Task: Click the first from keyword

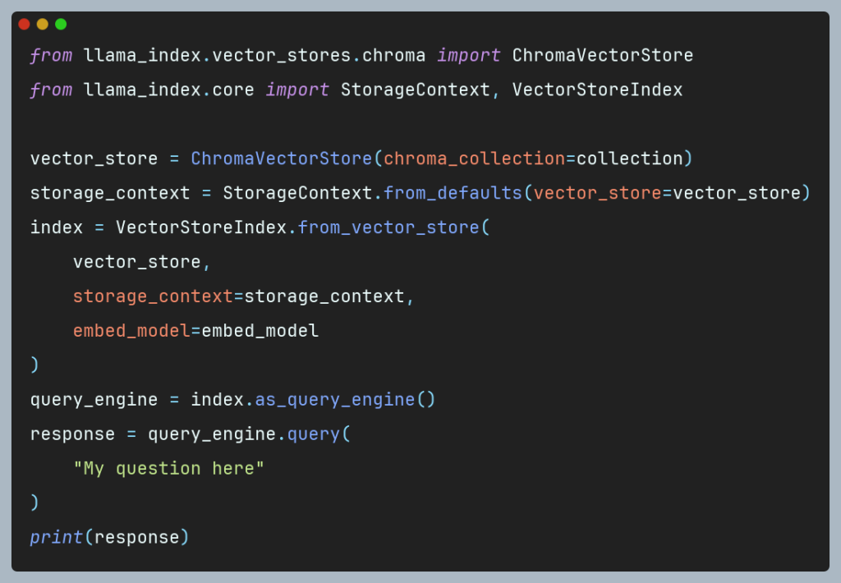Action: [51, 55]
